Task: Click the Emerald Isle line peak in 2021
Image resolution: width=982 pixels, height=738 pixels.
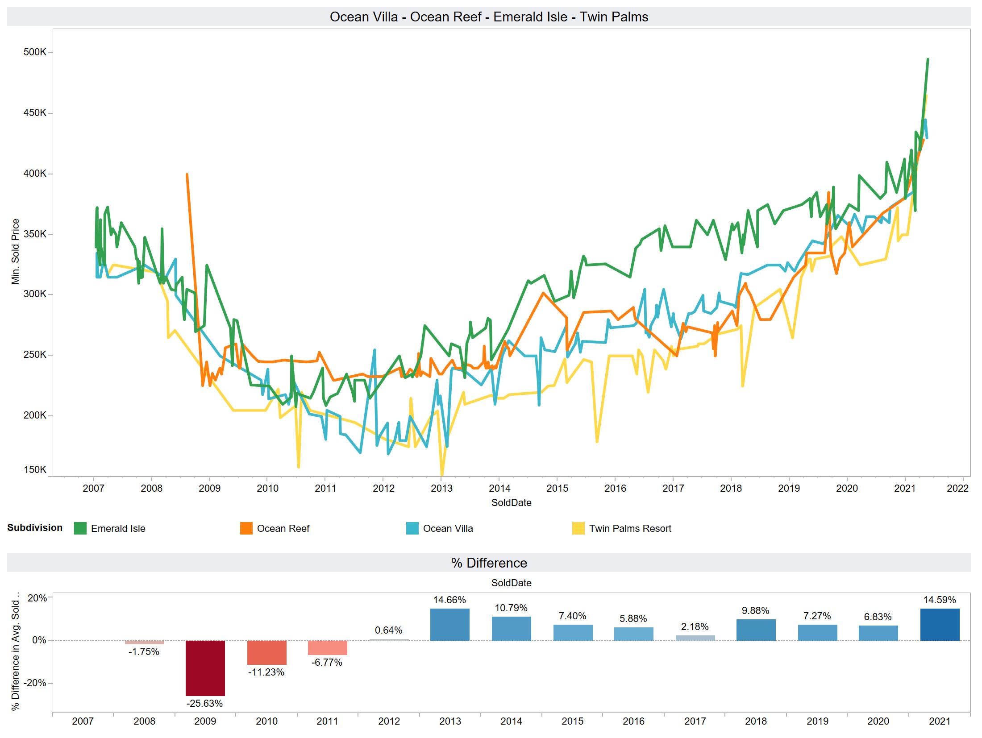Action: pos(928,60)
